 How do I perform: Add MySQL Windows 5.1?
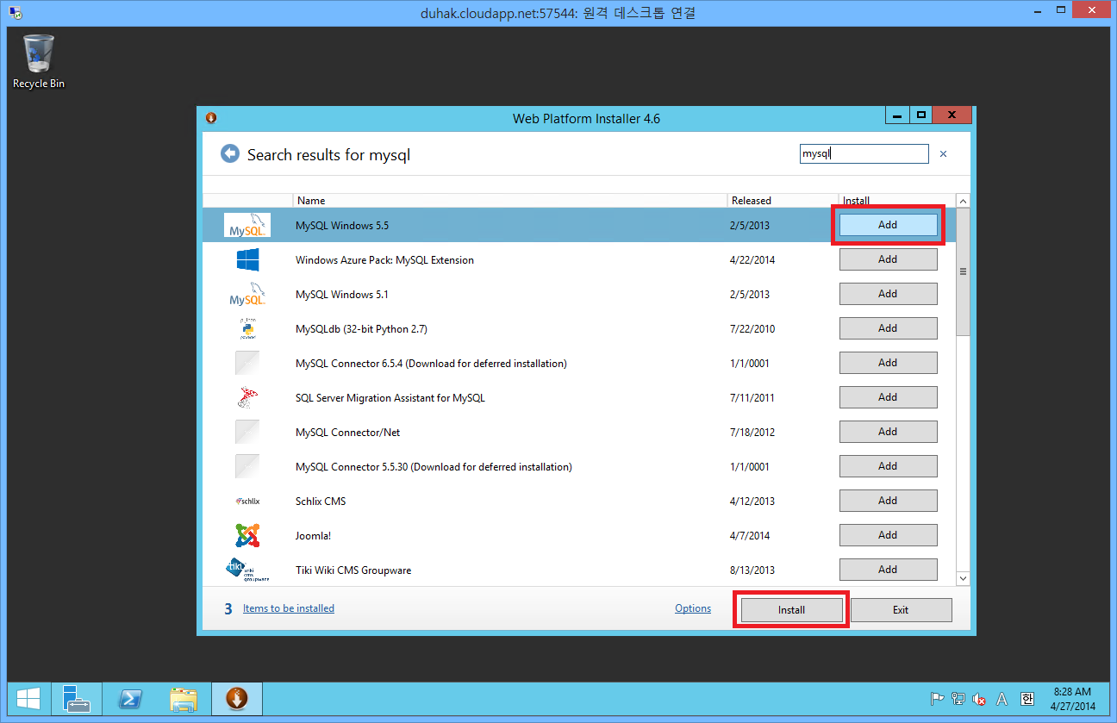pos(888,294)
